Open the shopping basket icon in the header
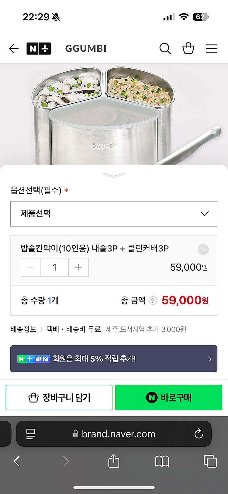The width and height of the screenshot is (228, 494). (188, 48)
